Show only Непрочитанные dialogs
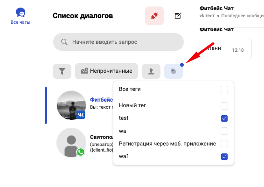The height and width of the screenshot is (187, 264). click(x=106, y=71)
